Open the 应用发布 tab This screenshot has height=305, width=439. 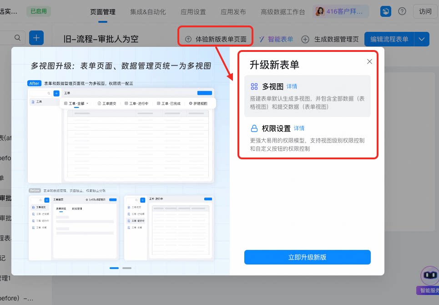point(233,12)
